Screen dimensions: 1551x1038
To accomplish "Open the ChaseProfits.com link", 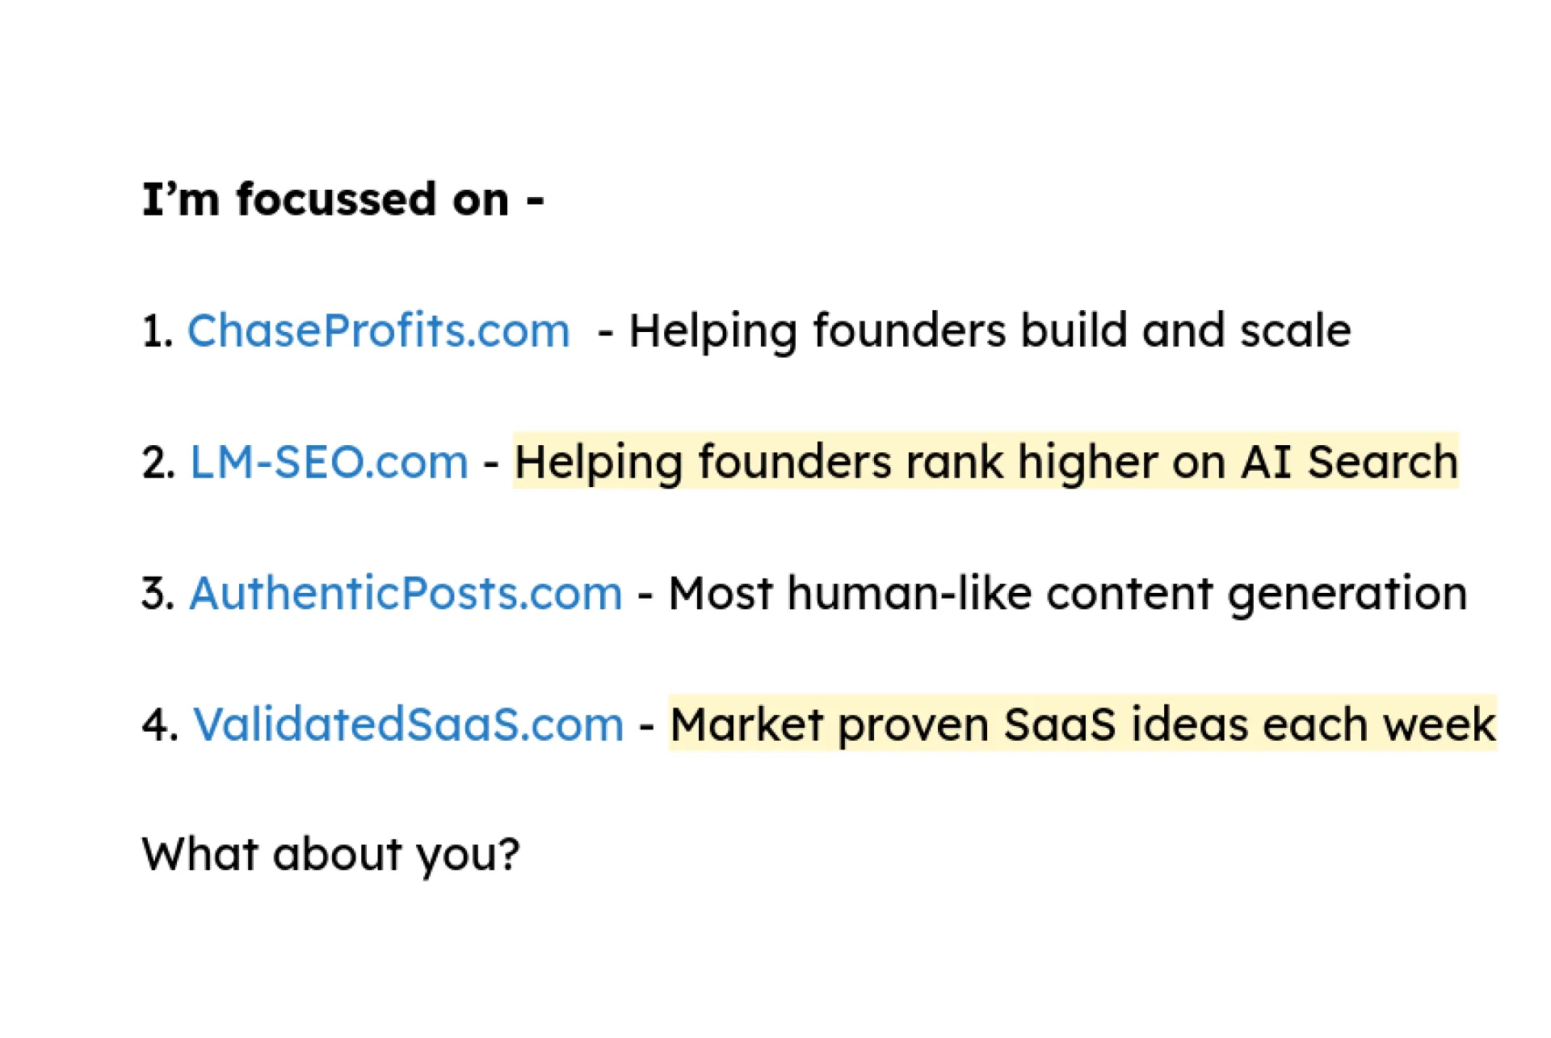I will 379,331.
